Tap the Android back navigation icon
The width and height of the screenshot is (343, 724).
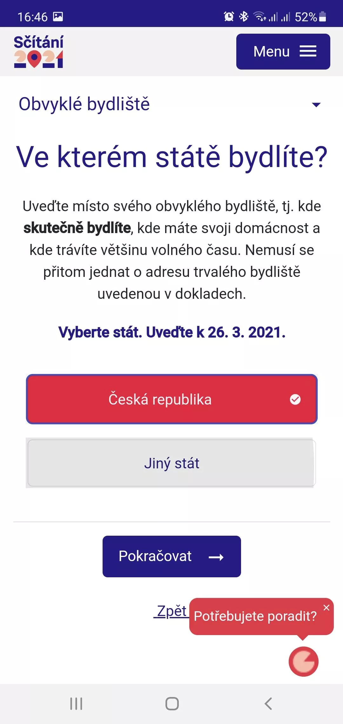tap(268, 704)
